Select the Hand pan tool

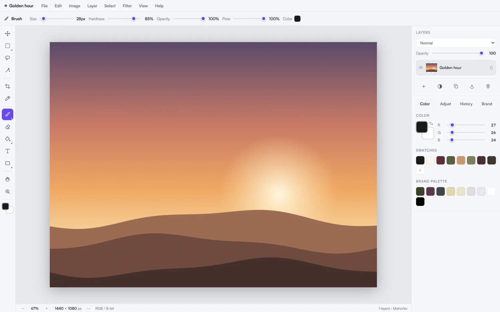click(x=7, y=179)
